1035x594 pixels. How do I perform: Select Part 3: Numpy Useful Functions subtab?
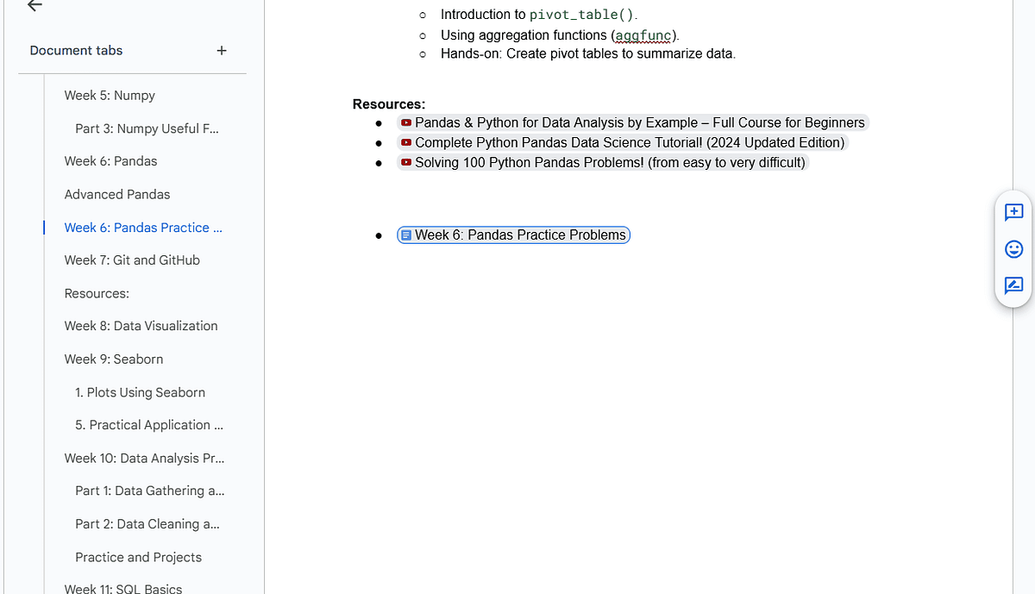tap(147, 128)
